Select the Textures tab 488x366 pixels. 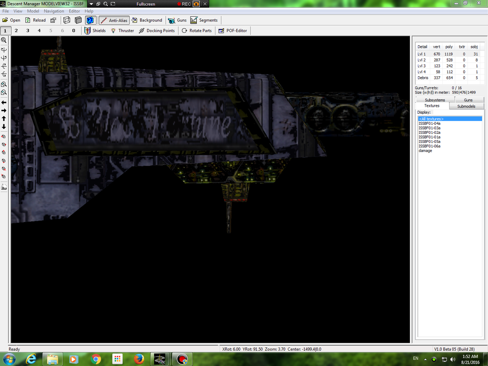point(432,106)
